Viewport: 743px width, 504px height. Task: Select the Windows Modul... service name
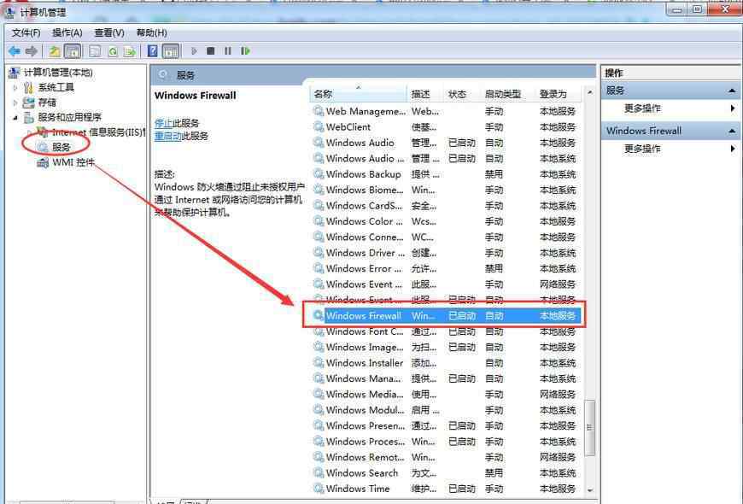tap(366, 410)
